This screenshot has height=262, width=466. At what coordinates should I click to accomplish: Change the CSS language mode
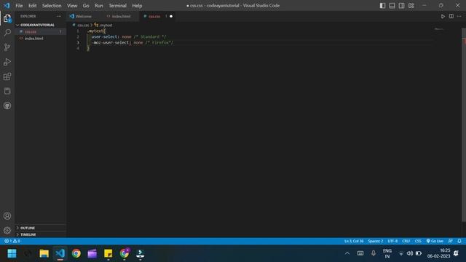[x=418, y=241]
